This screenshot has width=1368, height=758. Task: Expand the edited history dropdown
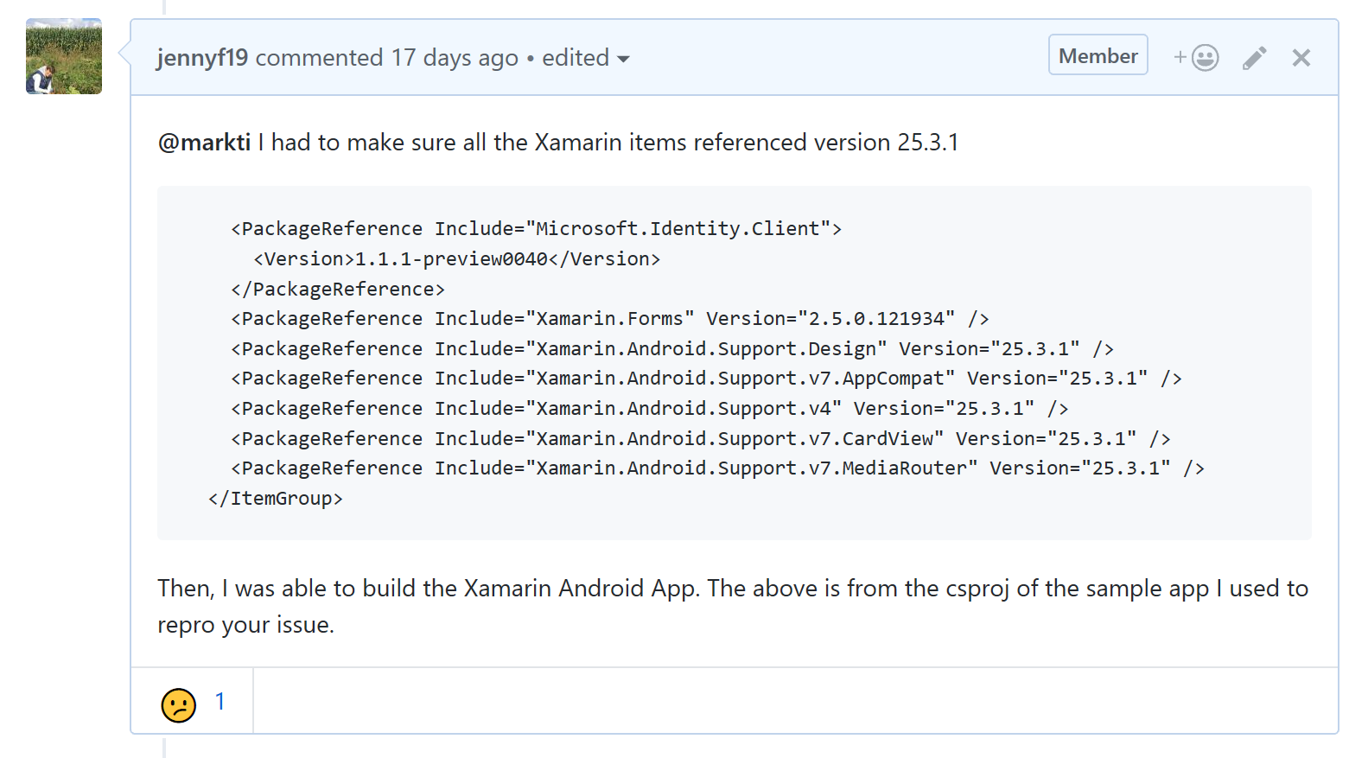[586, 58]
